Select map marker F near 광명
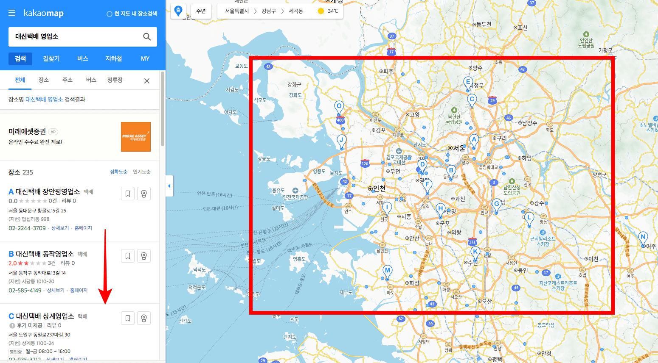Screen dimensions: 658x363 427,186
